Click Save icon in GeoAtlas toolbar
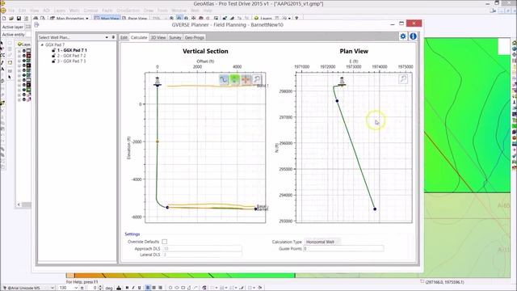 pos(19,19)
